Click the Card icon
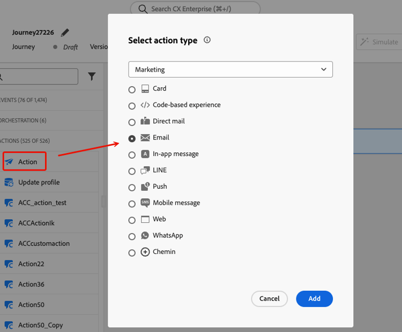Screen dimensions: 402x332 pos(145,89)
